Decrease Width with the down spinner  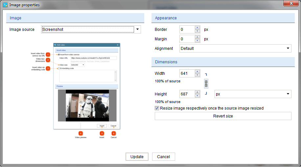[197, 75]
